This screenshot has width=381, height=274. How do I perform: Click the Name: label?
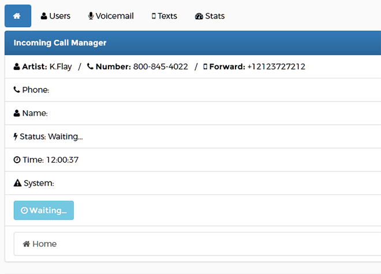point(35,113)
